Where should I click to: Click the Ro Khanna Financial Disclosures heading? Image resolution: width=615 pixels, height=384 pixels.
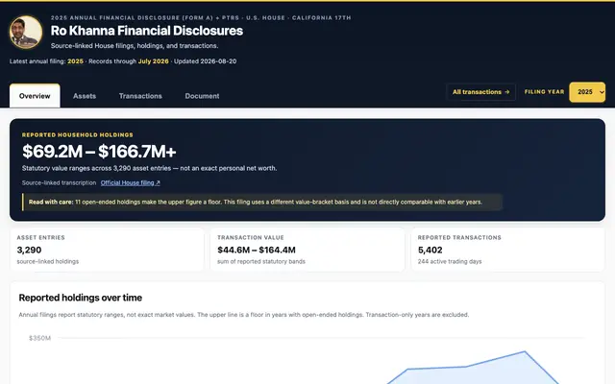point(147,31)
